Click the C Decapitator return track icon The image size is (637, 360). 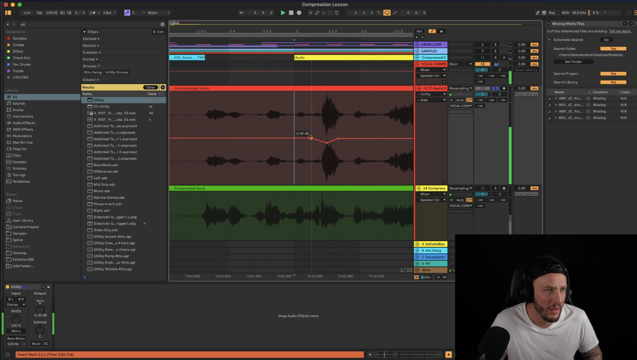(417, 257)
